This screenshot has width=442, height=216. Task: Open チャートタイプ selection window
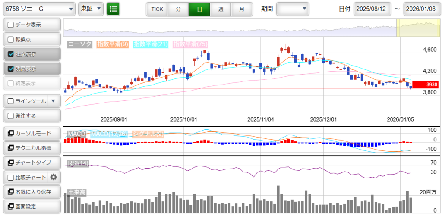(x=32, y=163)
